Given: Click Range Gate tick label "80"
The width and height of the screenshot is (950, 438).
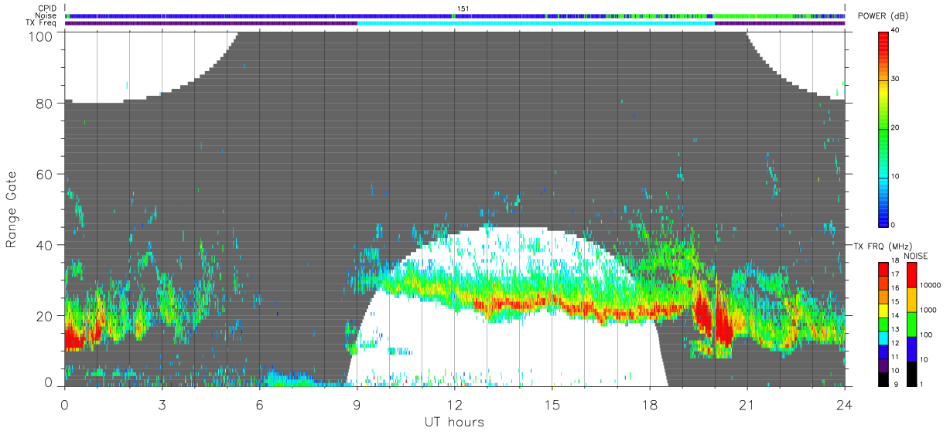Looking at the screenshot, I should (x=46, y=104).
